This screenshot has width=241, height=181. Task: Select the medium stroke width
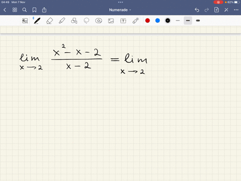pyautogui.click(x=188, y=21)
